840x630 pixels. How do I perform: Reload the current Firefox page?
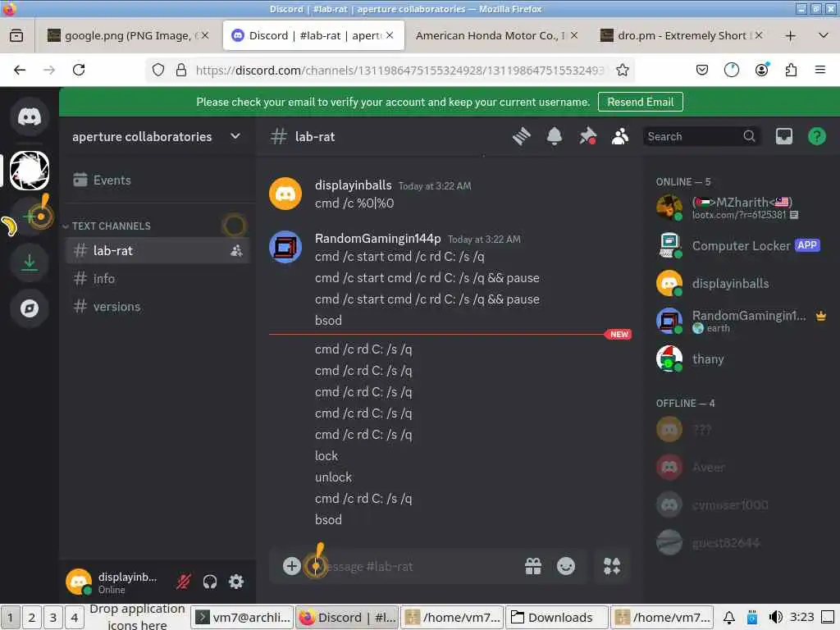[79, 71]
